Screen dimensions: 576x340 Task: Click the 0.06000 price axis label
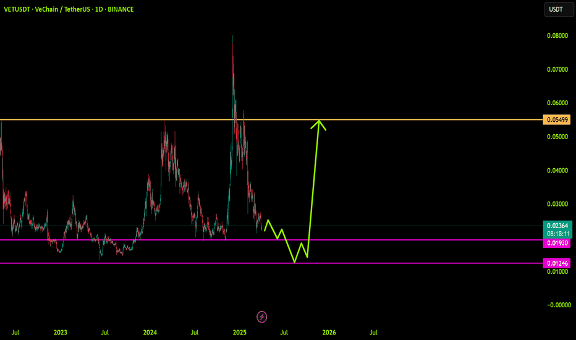pyautogui.click(x=557, y=103)
